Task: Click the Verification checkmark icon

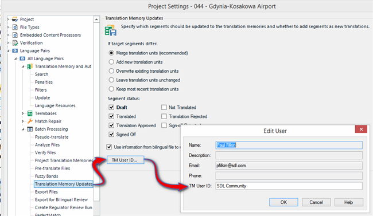Action: 15,43
